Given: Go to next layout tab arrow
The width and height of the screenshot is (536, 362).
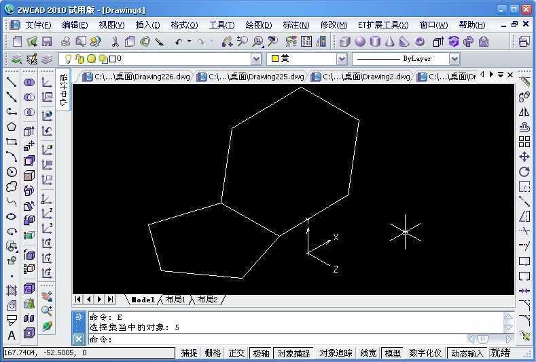Looking at the screenshot, I should click(x=99, y=299).
